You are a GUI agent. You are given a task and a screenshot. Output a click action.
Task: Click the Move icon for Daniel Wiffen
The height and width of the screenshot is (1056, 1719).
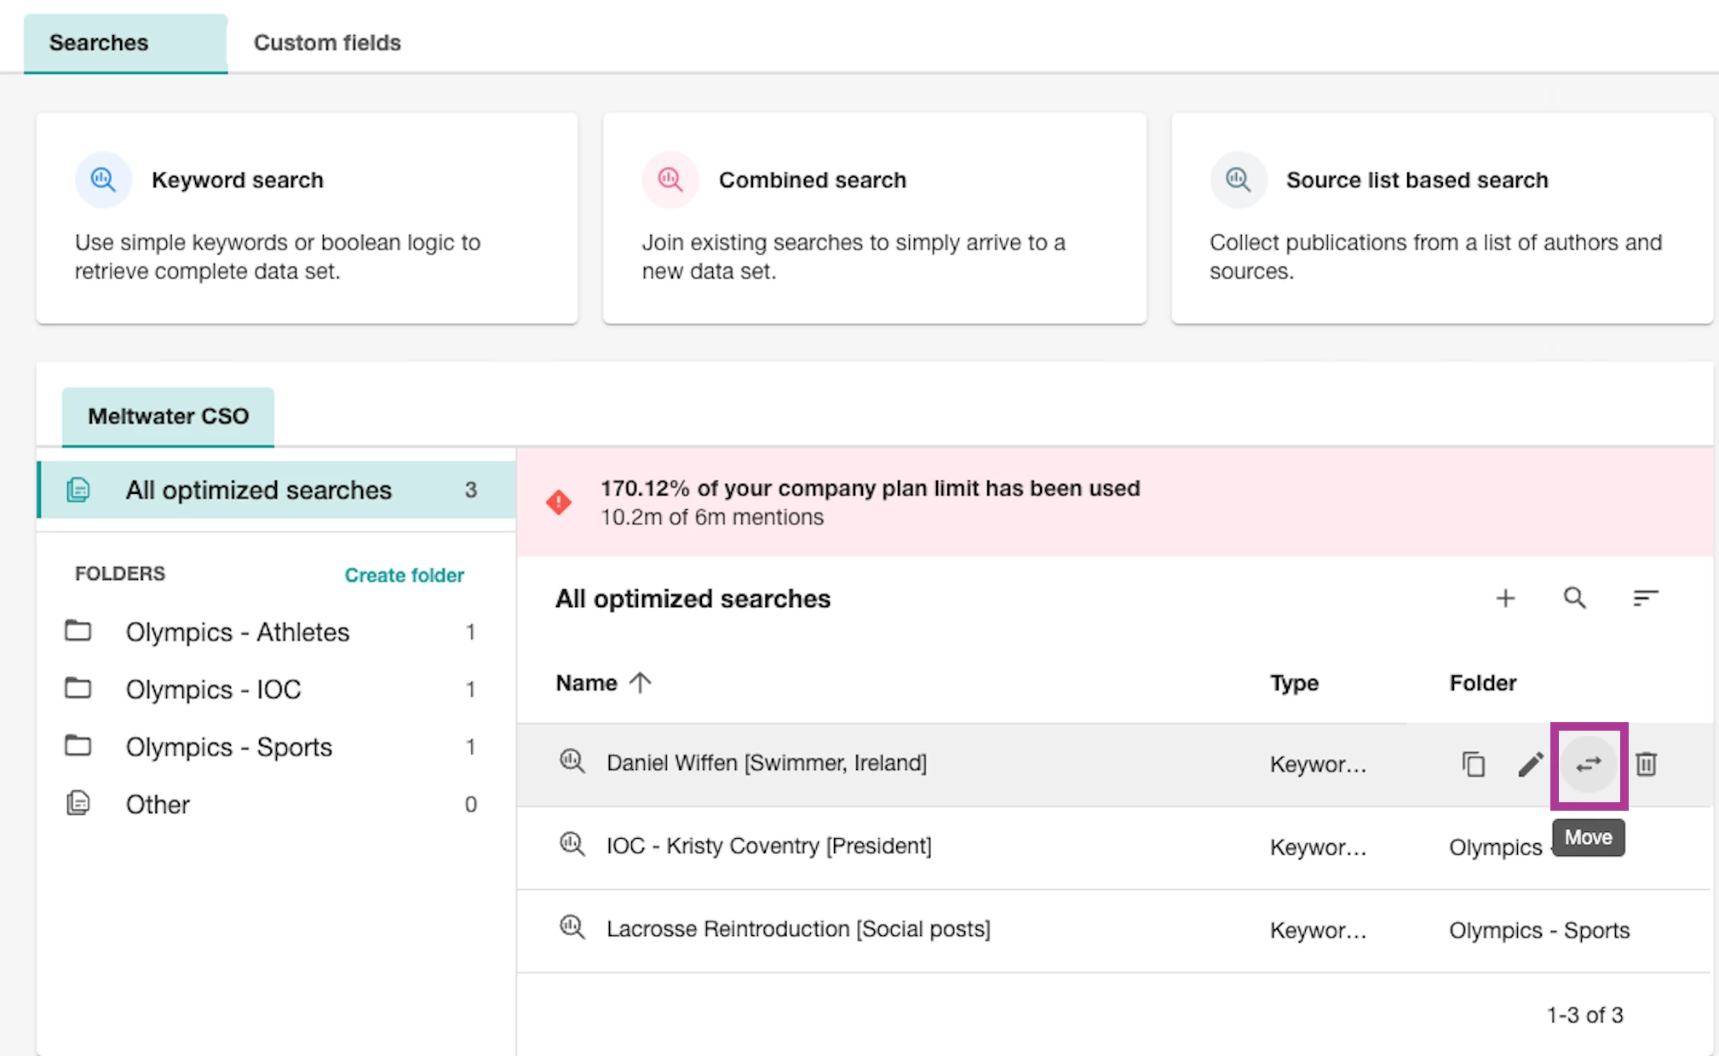[1589, 764]
